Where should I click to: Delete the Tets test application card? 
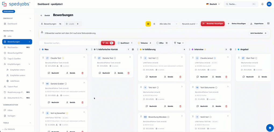(x=180, y=106)
